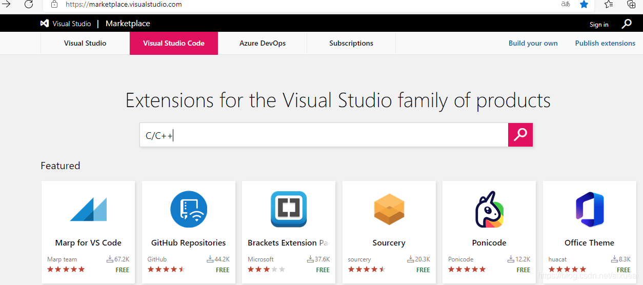Click Sourcery download count icon

tap(411, 259)
